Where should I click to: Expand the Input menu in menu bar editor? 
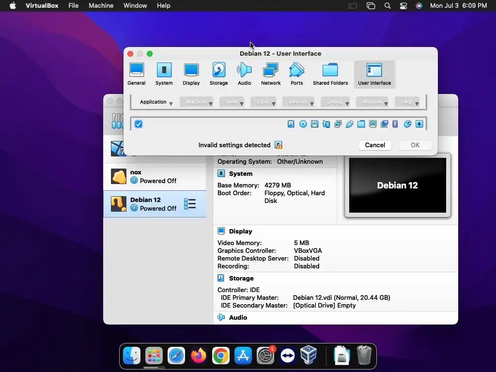click(x=263, y=102)
